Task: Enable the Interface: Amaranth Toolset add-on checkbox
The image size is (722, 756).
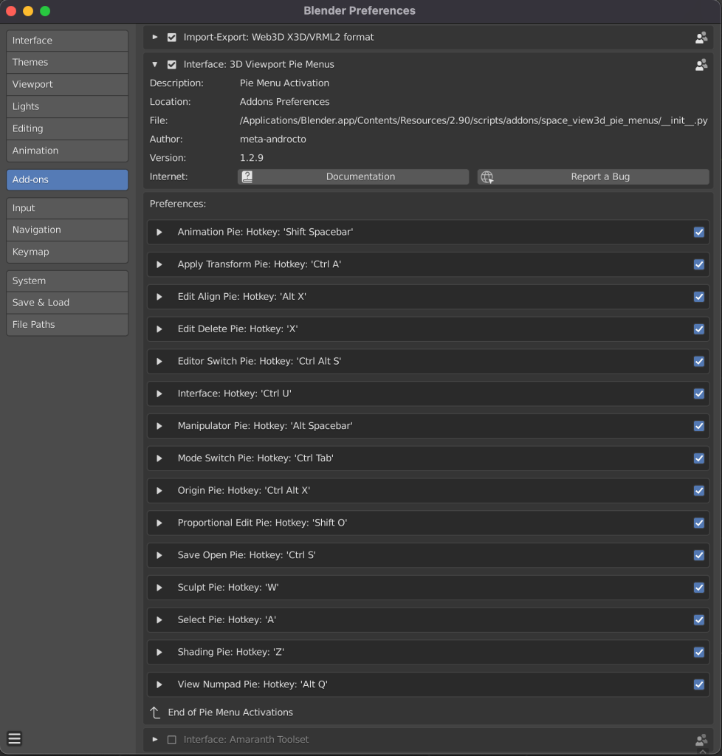Action: (171, 739)
